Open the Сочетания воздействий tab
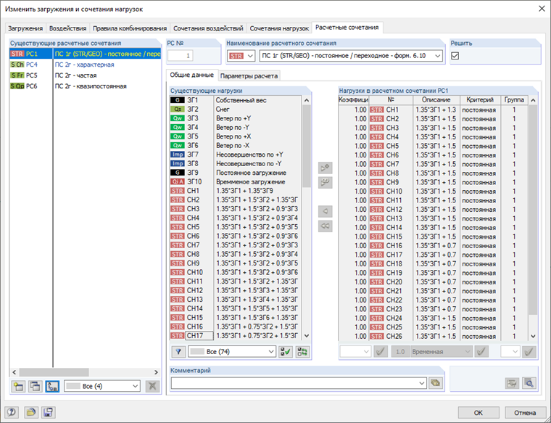This screenshot has width=551, height=423. pos(208,28)
